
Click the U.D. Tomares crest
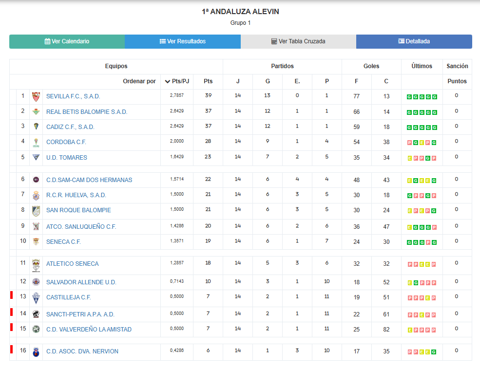click(x=36, y=157)
